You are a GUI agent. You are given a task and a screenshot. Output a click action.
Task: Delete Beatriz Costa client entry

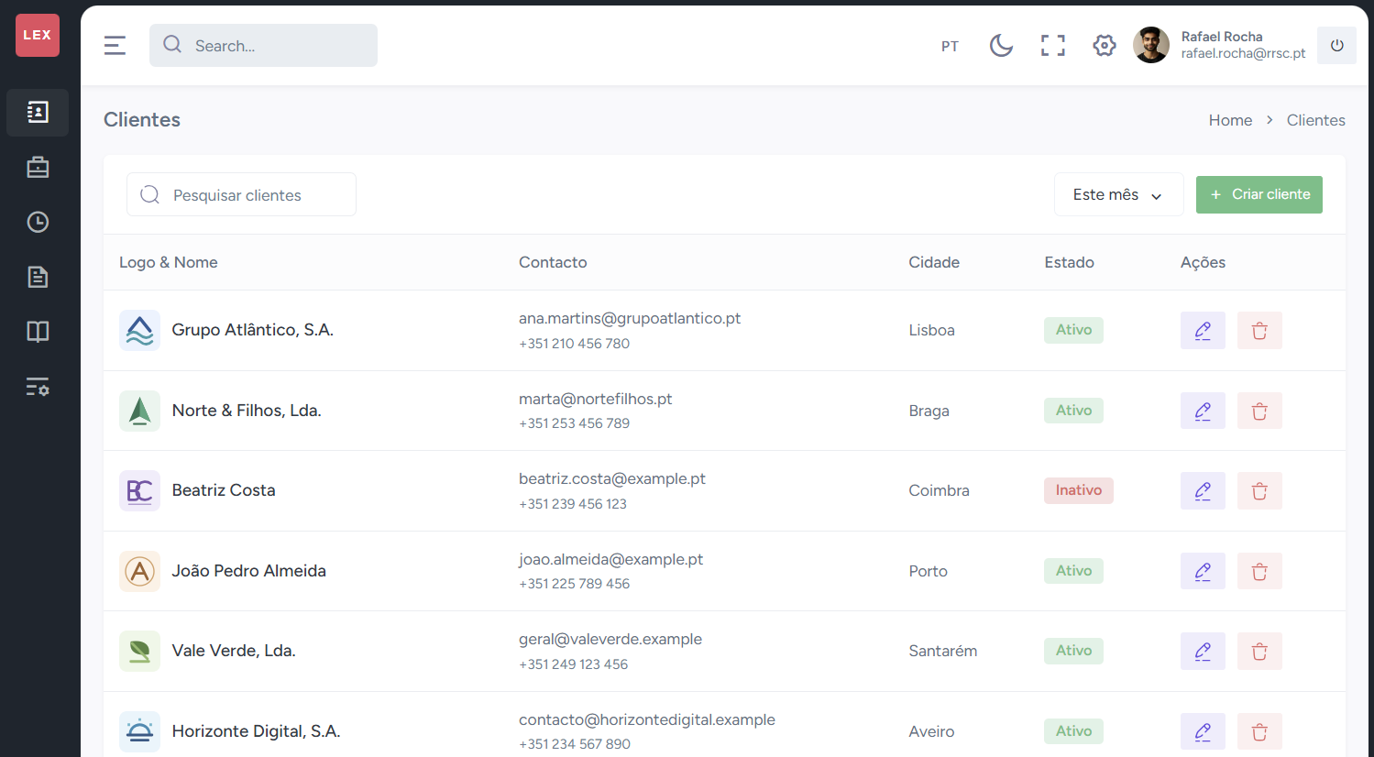tap(1259, 490)
